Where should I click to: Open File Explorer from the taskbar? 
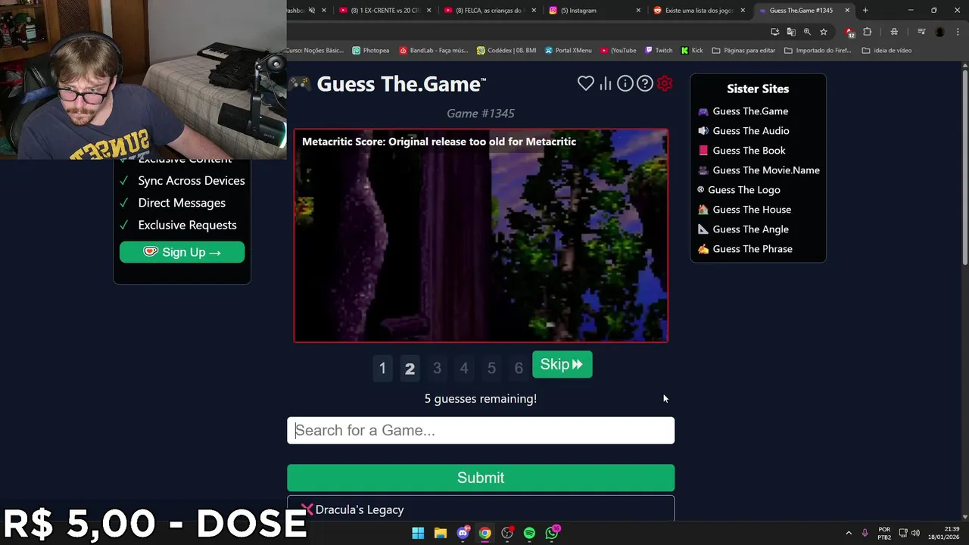point(441,533)
